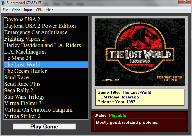The height and width of the screenshot is (136, 192).
Task: Select Daytona USA 2 Power Edition
Action: (46, 26)
